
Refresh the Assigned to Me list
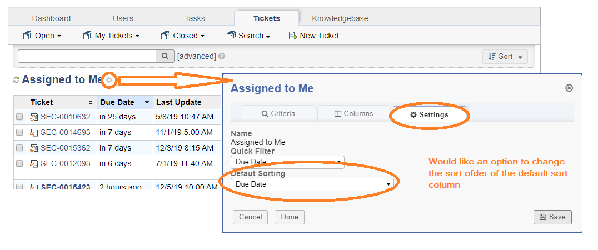(16, 80)
